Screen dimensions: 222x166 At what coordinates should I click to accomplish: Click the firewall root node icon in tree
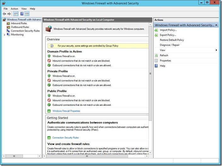[x=4, y=20]
